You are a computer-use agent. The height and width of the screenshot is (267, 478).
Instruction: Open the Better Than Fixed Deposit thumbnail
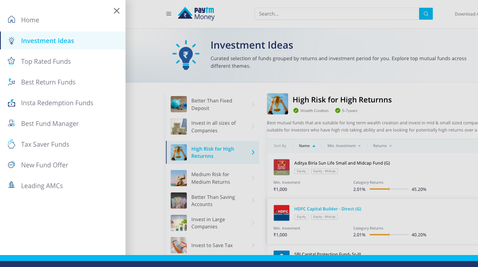click(178, 104)
